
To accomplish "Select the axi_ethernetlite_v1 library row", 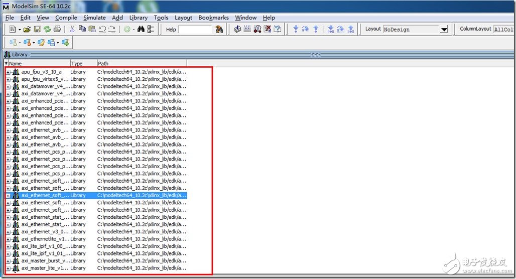I will pos(45,239).
